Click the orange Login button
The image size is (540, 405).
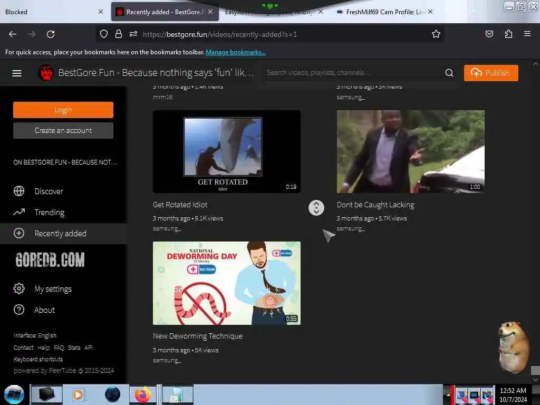(63, 110)
